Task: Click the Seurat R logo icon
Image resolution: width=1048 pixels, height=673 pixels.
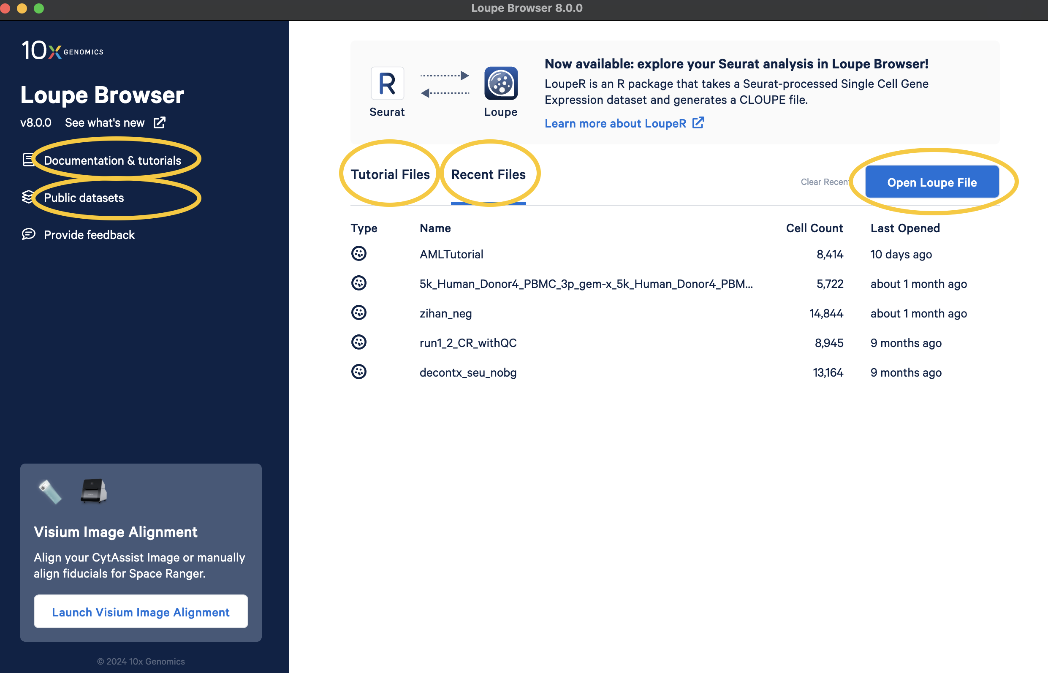Action: (x=387, y=83)
